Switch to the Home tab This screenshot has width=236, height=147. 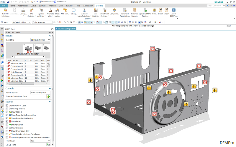[x=12, y=6]
